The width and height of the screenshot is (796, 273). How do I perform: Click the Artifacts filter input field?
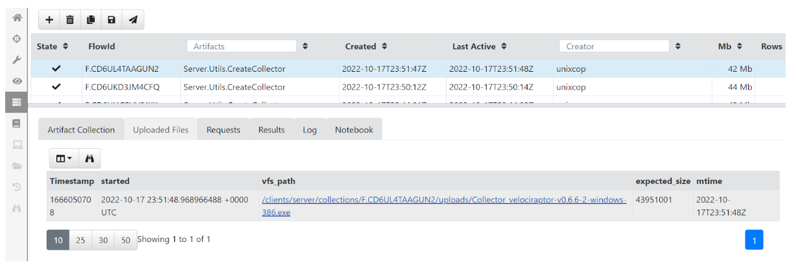[241, 47]
